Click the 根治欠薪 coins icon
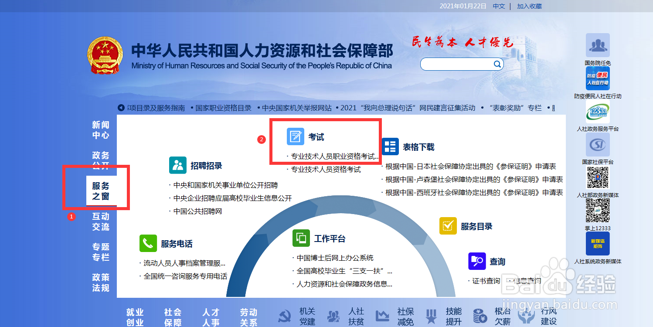The image size is (653, 327). coord(480,317)
